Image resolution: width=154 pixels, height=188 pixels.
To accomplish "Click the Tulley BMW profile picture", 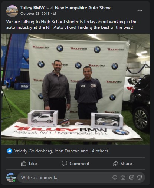I will 12,11.
